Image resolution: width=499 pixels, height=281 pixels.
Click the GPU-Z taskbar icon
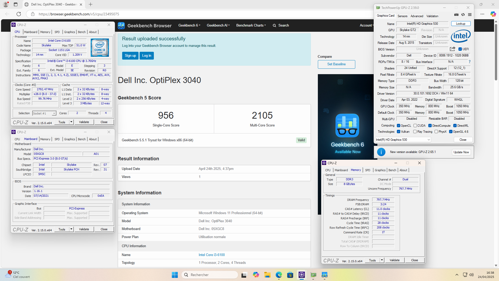click(313, 275)
